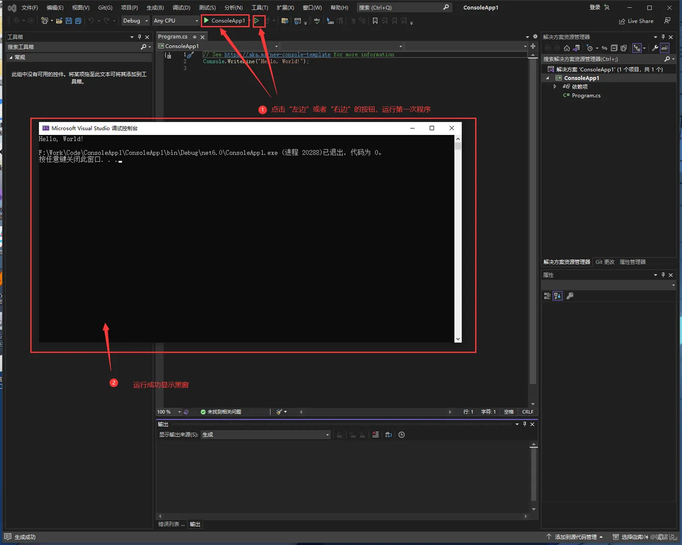This screenshot has height=545, width=682.
Task: Switch to the 错误列表 tab
Action: [x=171, y=524]
